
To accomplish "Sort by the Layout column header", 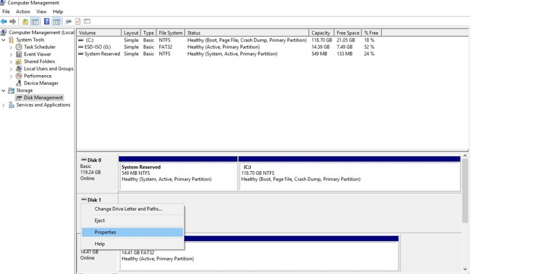I will coord(131,33).
